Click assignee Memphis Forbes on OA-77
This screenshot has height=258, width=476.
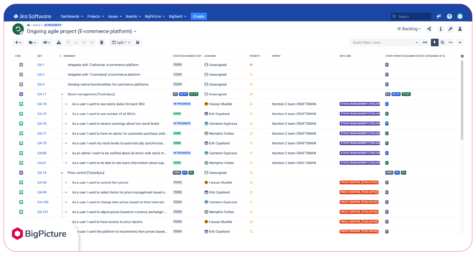(x=219, y=133)
